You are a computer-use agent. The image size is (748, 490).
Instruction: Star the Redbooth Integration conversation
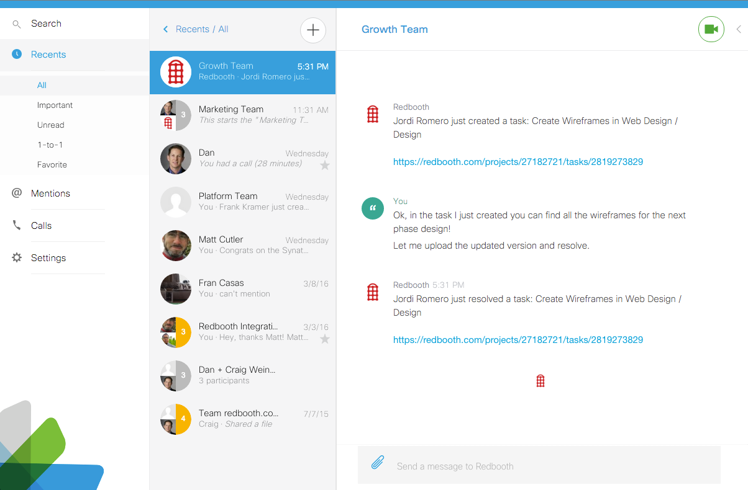point(324,339)
